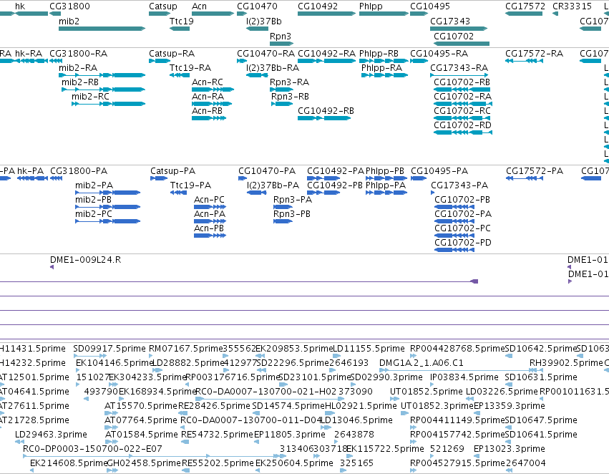Select the mib2-RC transcript

click(108, 104)
